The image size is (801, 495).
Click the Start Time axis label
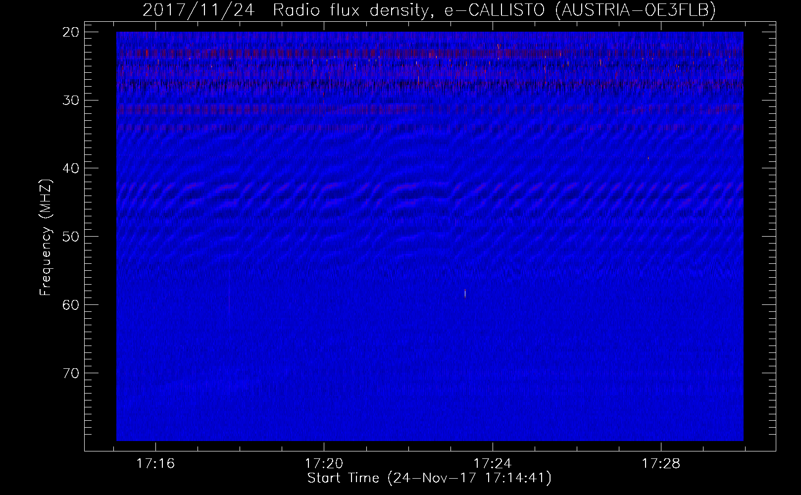429,478
